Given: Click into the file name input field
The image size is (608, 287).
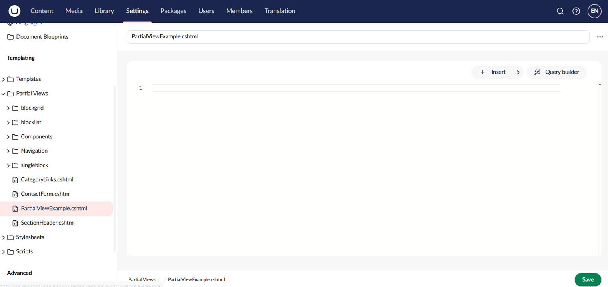Looking at the screenshot, I should coord(358,37).
